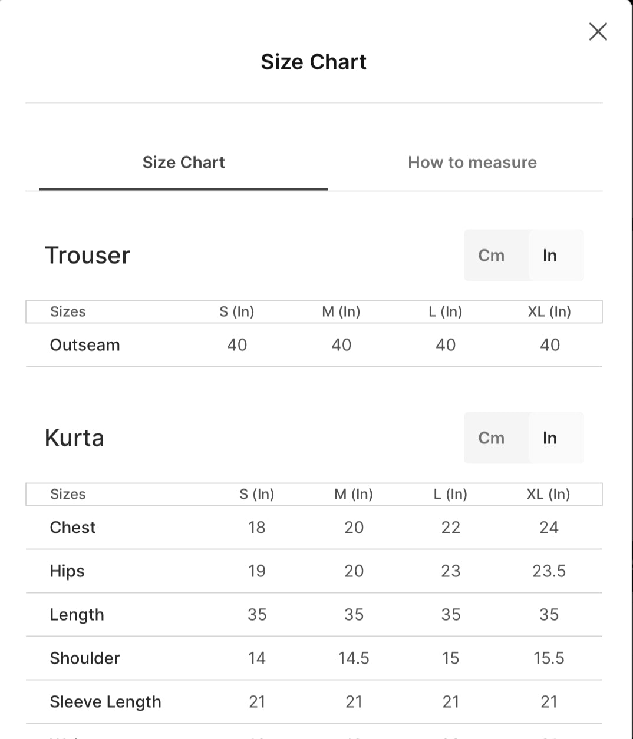Image resolution: width=633 pixels, height=739 pixels.
Task: Select the Kurta Chest row label
Action: pos(72,528)
